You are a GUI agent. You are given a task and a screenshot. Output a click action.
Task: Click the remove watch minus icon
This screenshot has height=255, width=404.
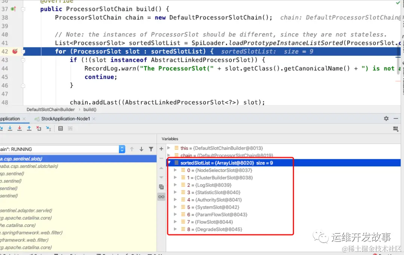click(x=161, y=159)
